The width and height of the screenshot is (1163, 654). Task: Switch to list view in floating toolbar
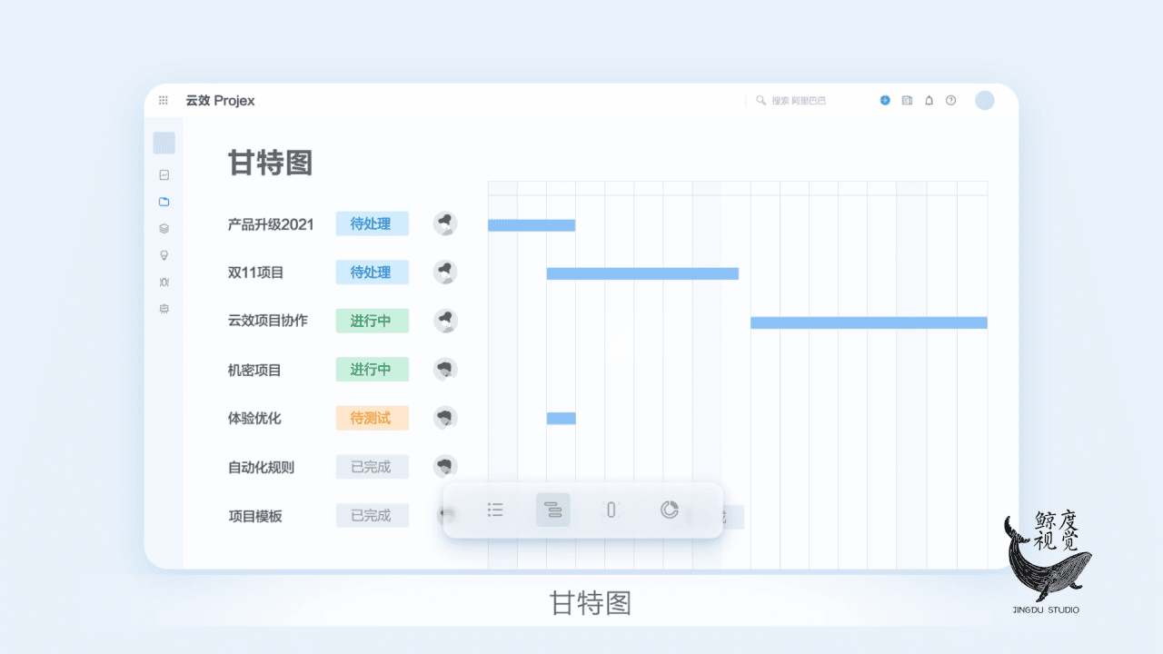pyautogui.click(x=495, y=510)
